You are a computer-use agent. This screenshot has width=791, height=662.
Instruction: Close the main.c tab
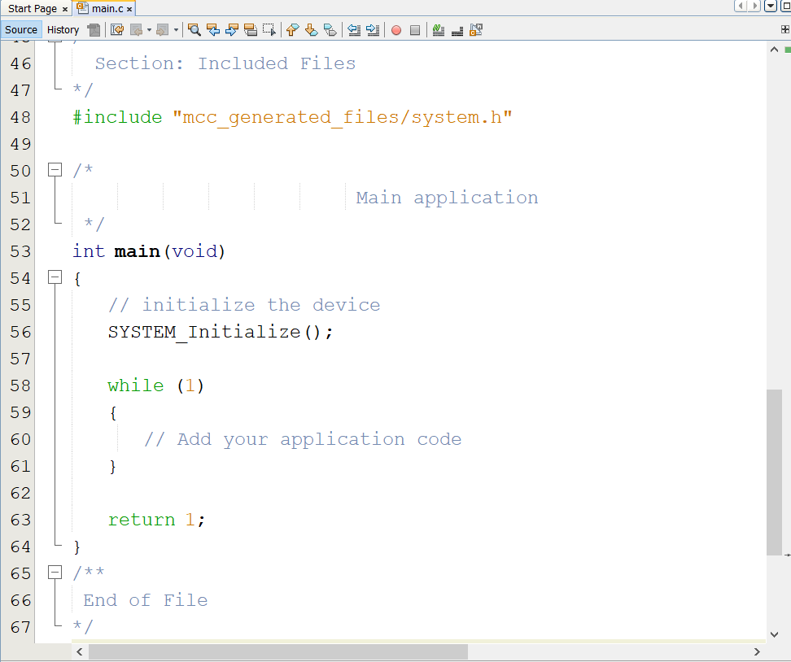point(129,9)
